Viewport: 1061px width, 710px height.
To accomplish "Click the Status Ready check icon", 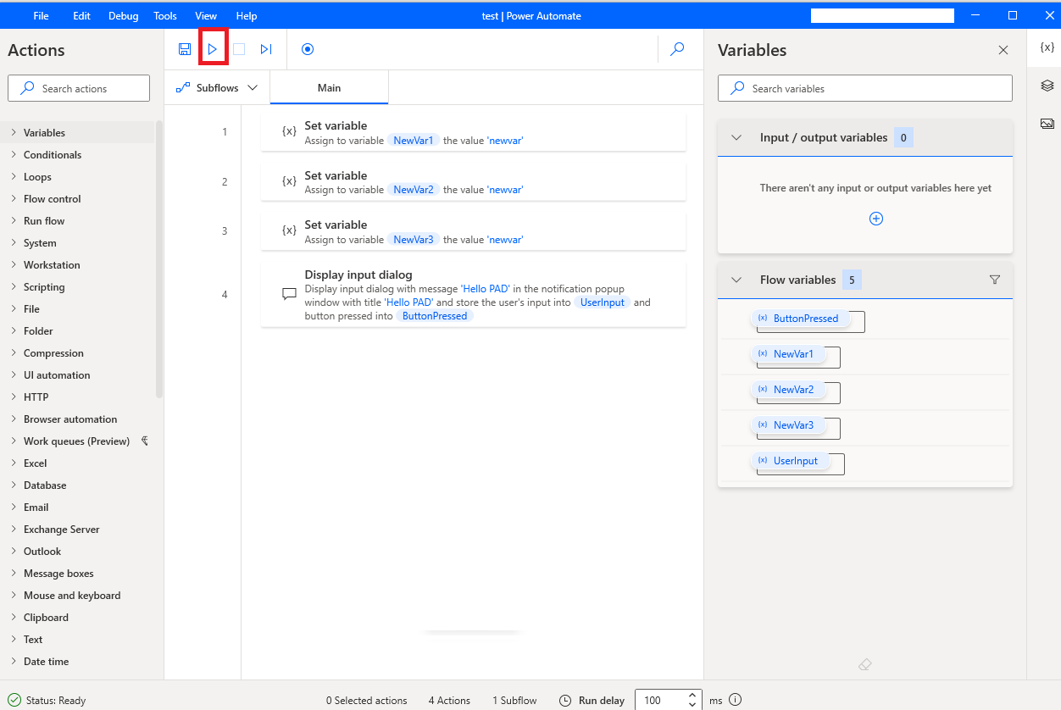I will [x=14, y=701].
